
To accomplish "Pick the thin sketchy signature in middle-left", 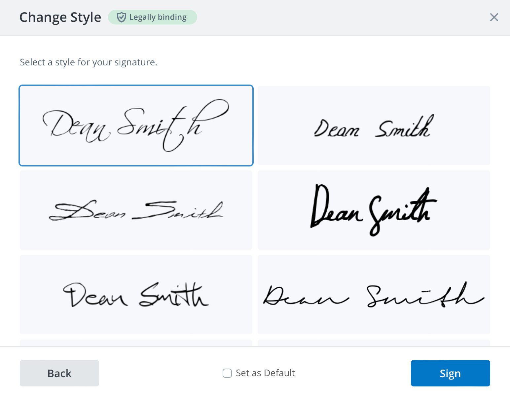I will pyautogui.click(x=136, y=210).
